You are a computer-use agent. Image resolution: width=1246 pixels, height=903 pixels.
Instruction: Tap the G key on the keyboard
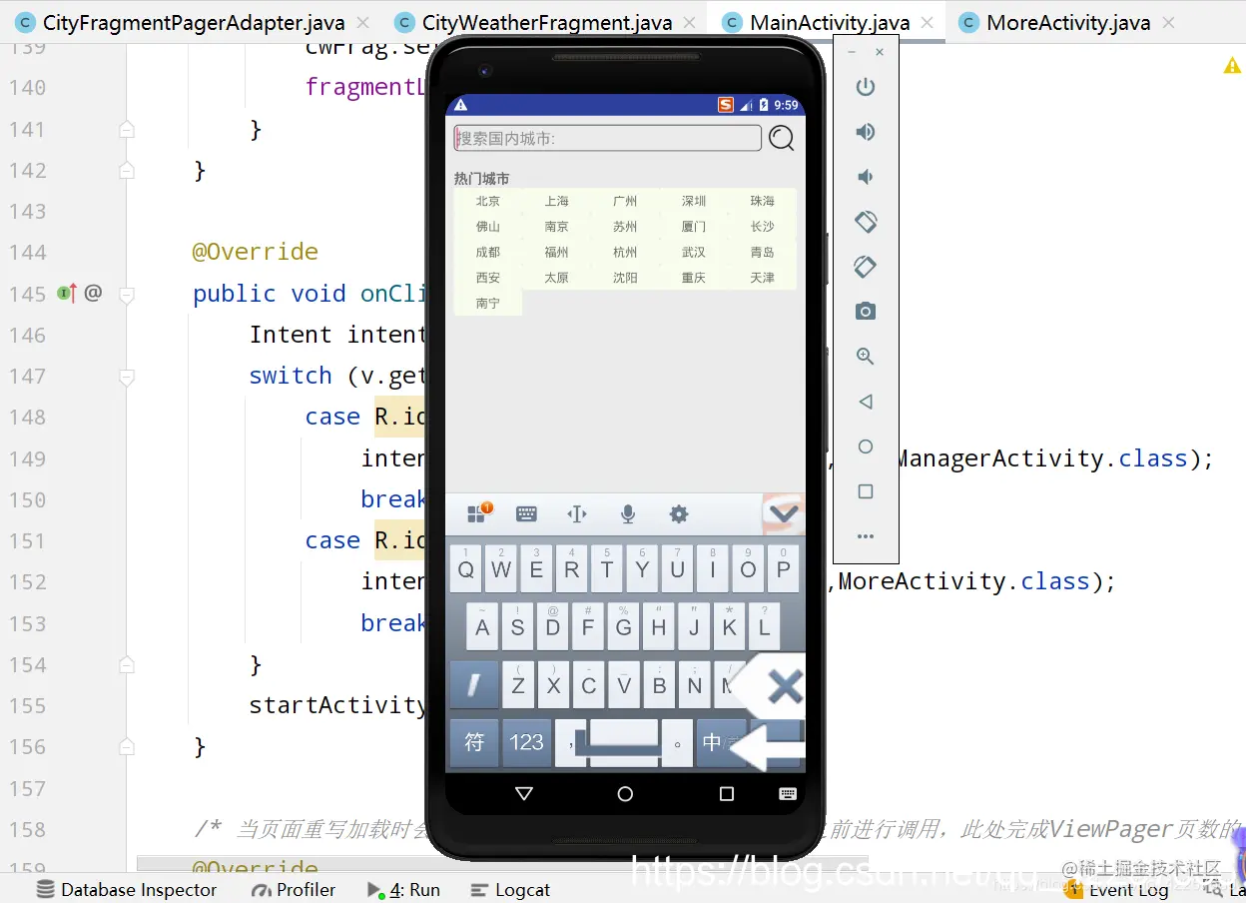click(623, 626)
